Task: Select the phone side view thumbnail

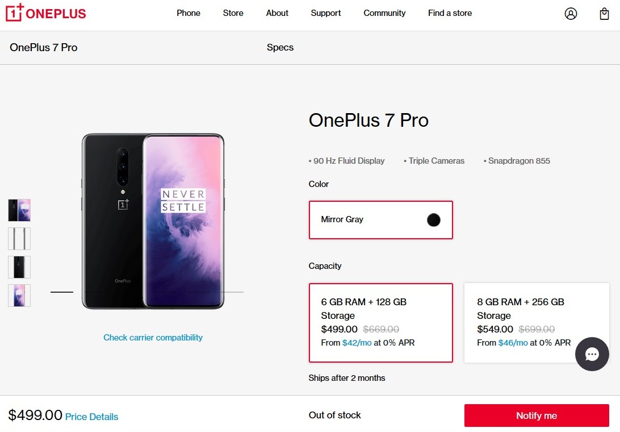Action: point(19,239)
